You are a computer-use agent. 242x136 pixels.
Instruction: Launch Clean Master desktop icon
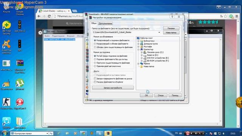(x=6, y=85)
